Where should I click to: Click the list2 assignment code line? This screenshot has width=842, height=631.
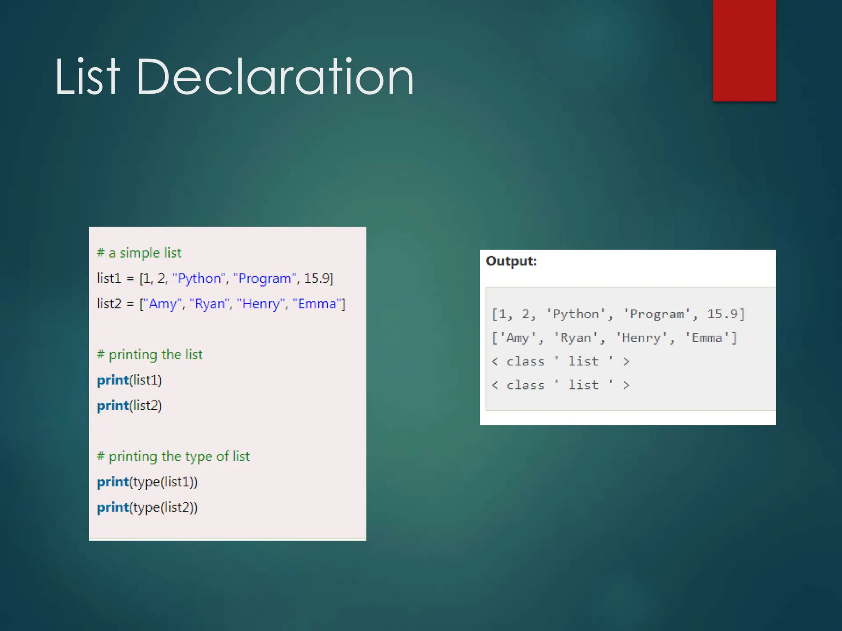pyautogui.click(x=221, y=304)
